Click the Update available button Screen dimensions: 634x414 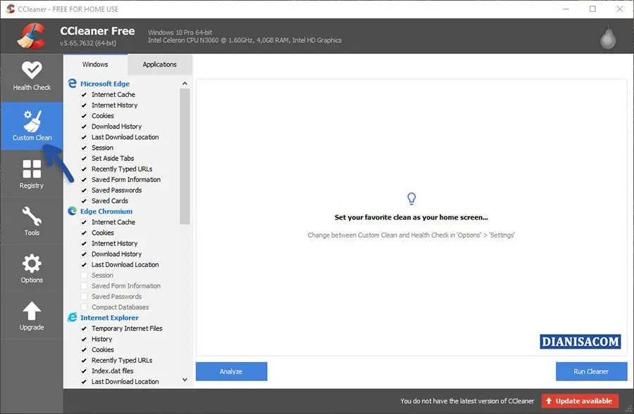click(579, 401)
